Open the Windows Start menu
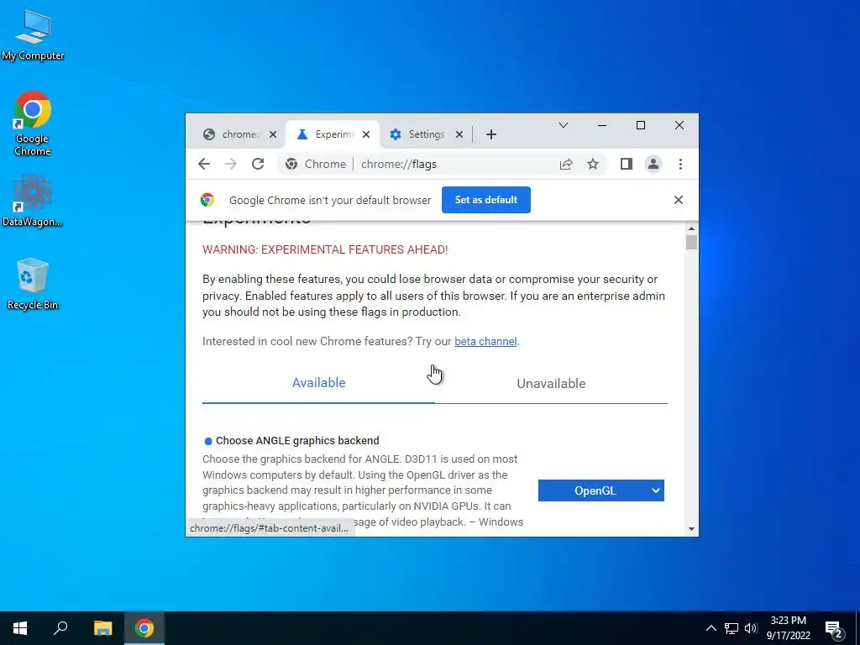Viewport: 860px width, 645px height. click(x=20, y=628)
